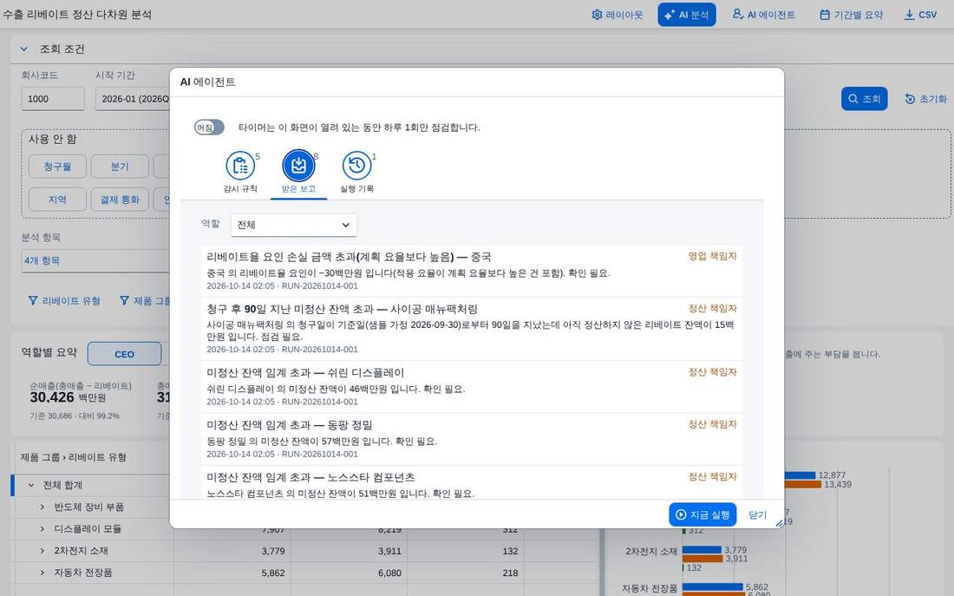The image size is (954, 596).
Task: Reset filters with the 초기화 button
Action: point(926,99)
